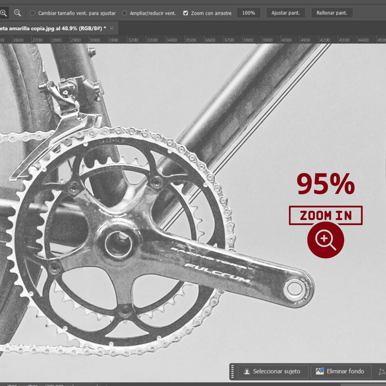Click the 100% zoom button
The height and width of the screenshot is (386, 386).
[x=249, y=13]
